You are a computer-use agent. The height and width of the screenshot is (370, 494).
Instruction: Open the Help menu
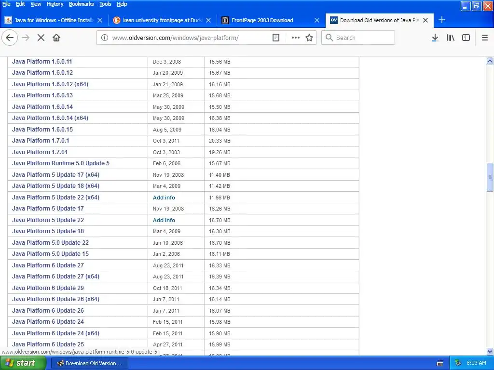(x=122, y=4)
